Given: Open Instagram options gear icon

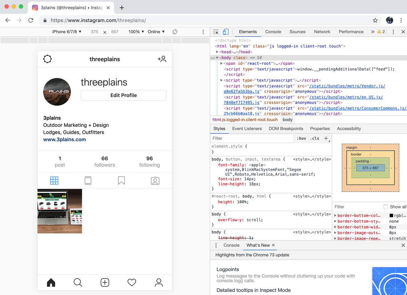Looking at the screenshot, I should [47, 59].
